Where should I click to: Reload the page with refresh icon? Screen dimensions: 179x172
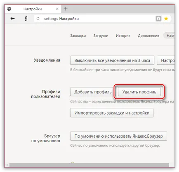(x=38, y=19)
